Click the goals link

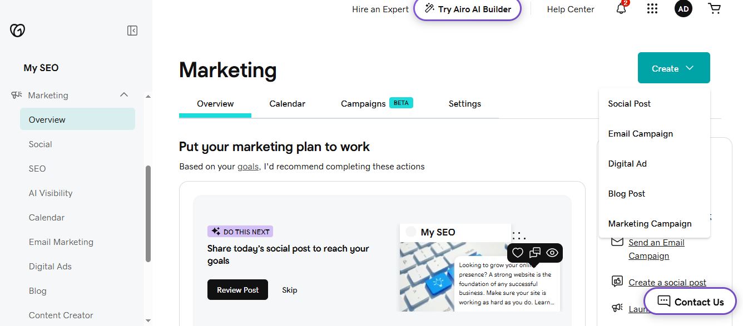pos(248,166)
